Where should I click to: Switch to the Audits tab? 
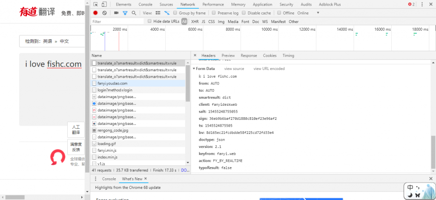pos(306,4)
